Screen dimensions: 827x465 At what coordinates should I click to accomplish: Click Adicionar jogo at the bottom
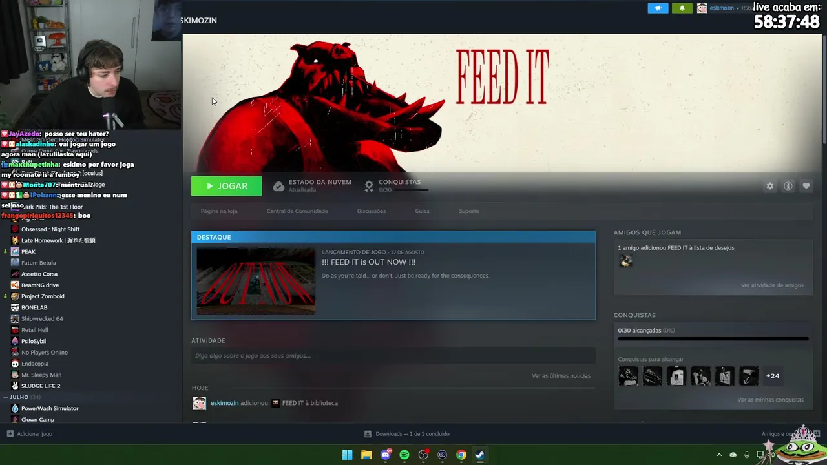30,434
